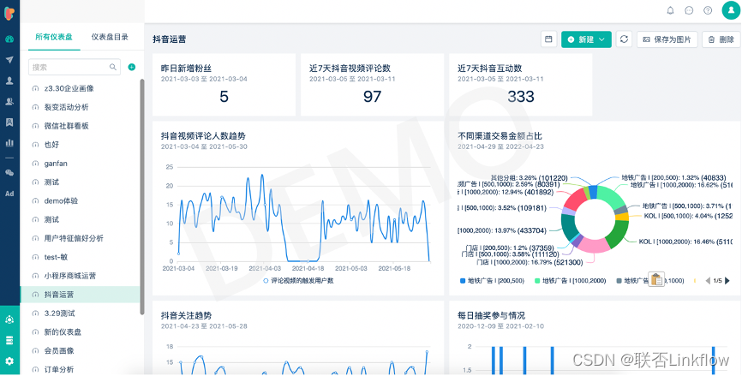Open the messages chat bubble icon
Image resolution: width=742 pixels, height=376 pixels.
tap(689, 10)
